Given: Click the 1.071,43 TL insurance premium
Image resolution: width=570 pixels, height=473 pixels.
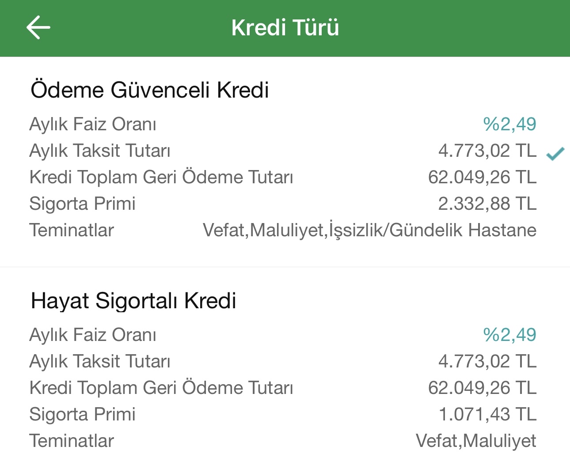Looking at the screenshot, I should (x=487, y=414).
